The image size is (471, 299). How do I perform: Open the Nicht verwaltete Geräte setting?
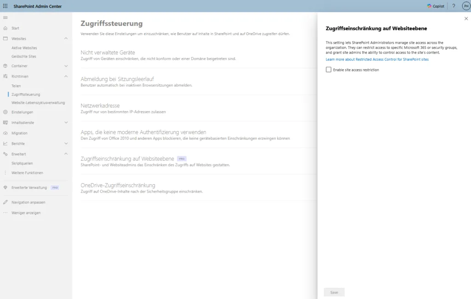(x=108, y=53)
